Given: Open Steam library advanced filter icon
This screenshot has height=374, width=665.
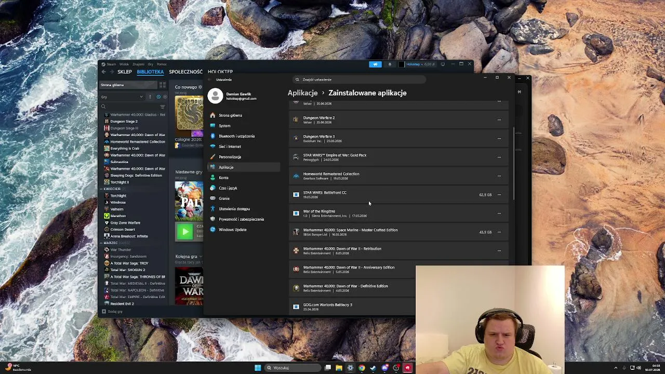Looking at the screenshot, I should 162,106.
